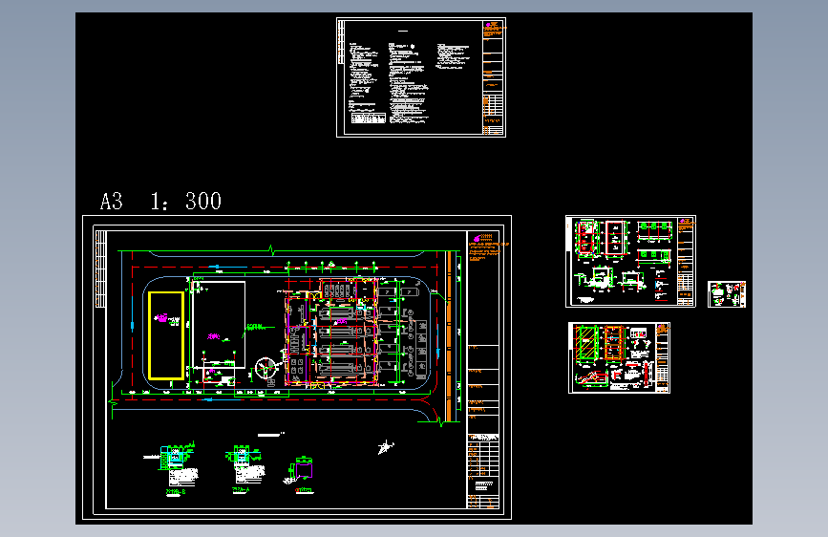
Task: Click the circular tank symbol in site plan
Action: pos(265,368)
